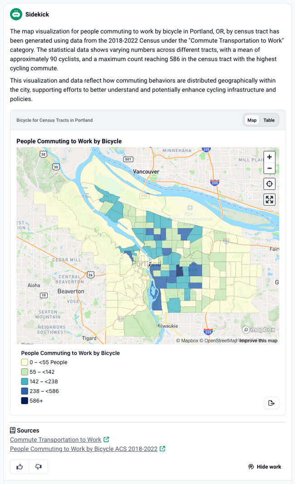Click the darkest census tract on map

click(179, 272)
